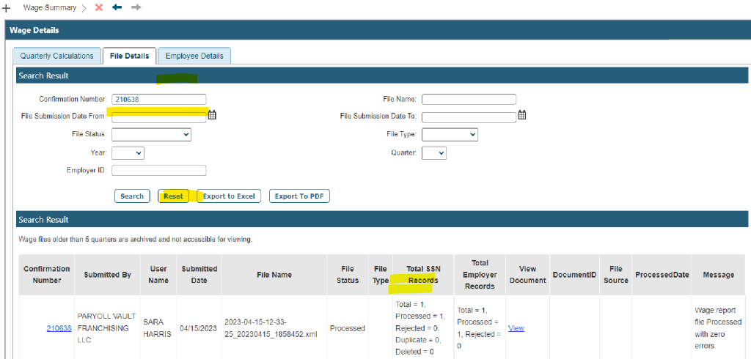Click the Export To PDF button

coord(299,196)
